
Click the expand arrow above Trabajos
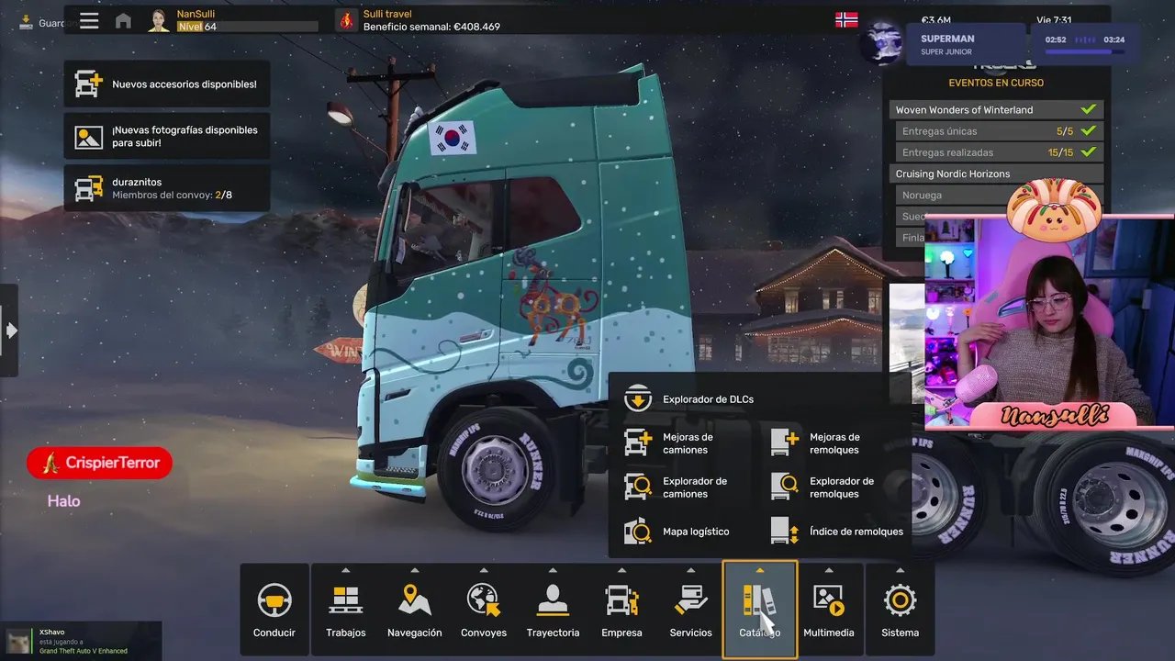[x=346, y=570]
